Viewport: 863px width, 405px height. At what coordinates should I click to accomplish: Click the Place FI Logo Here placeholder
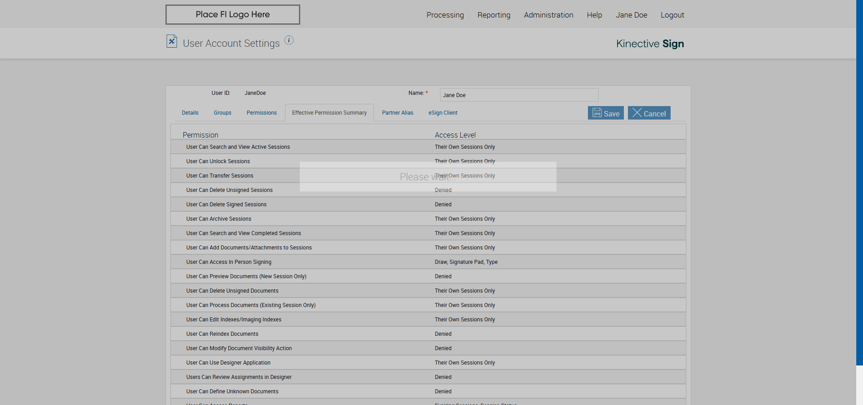pos(232,14)
